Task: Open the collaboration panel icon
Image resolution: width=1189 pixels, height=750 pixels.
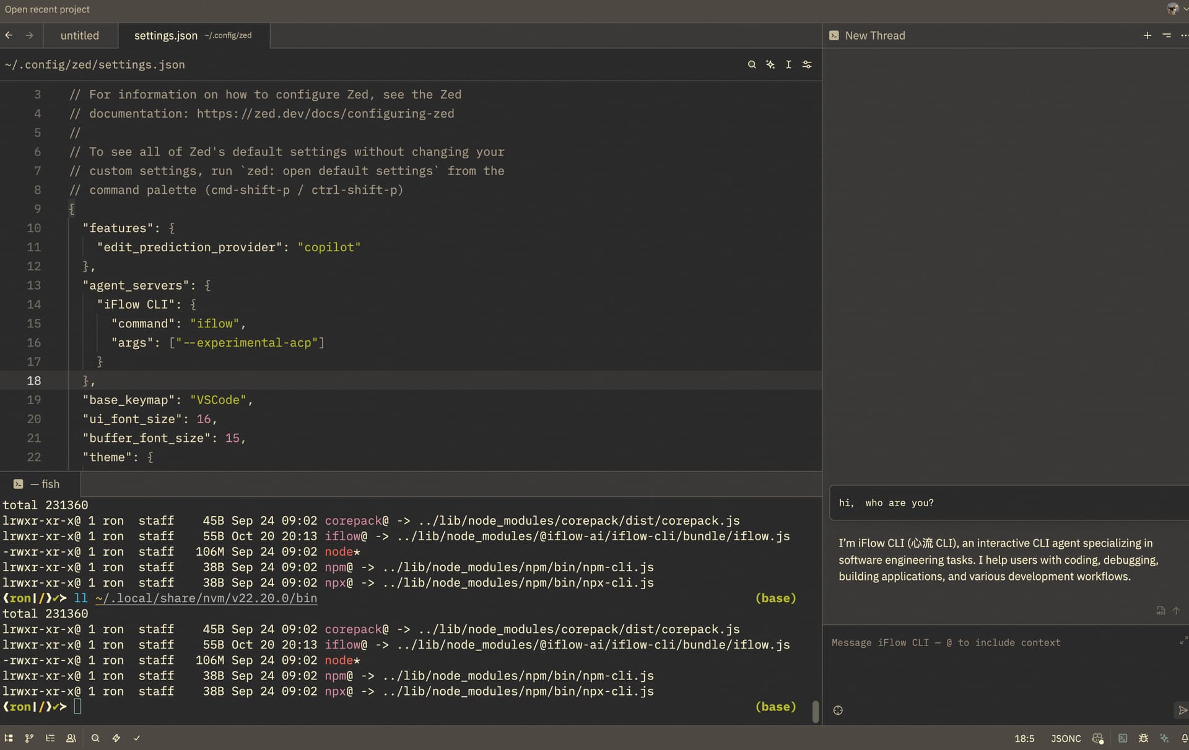Action: click(71, 738)
